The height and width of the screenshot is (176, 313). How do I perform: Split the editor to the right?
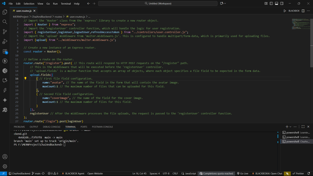[x=303, y=11]
